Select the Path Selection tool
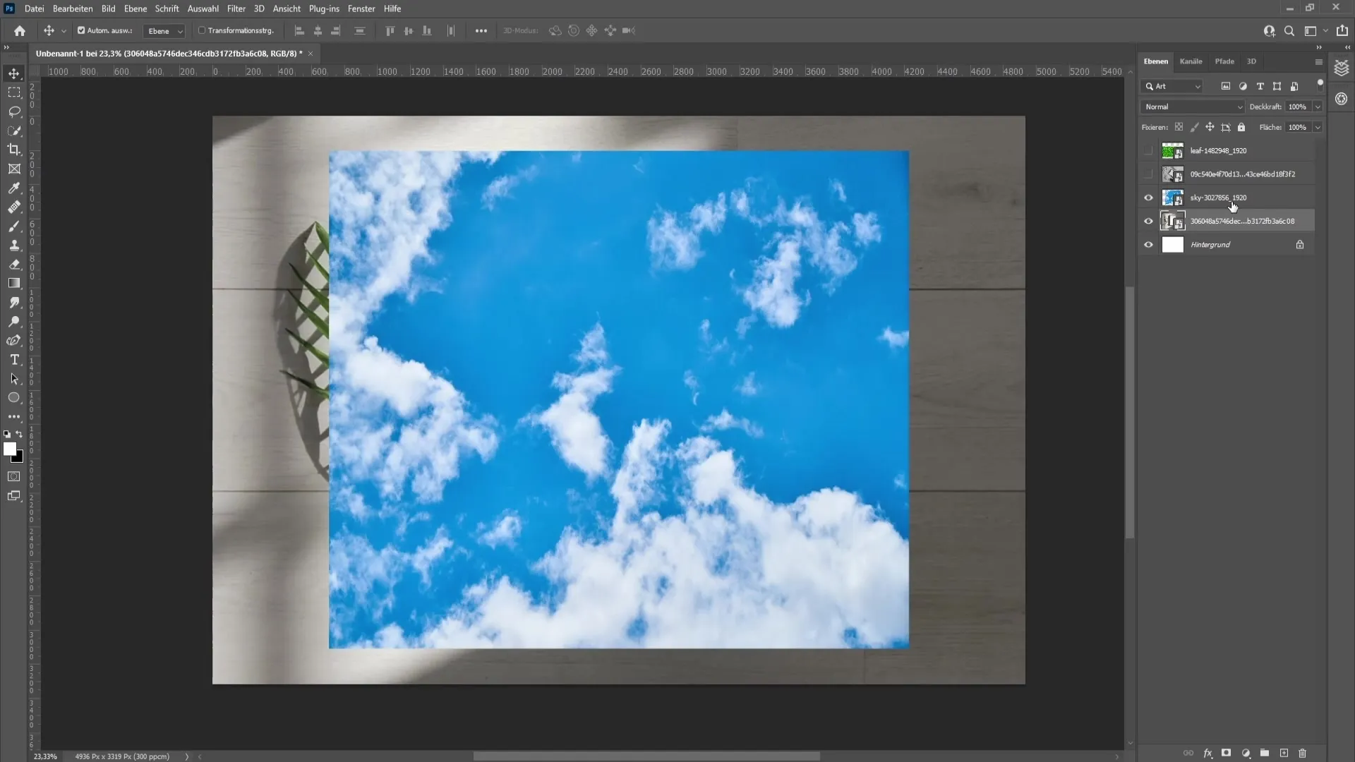The image size is (1355, 762). click(14, 378)
